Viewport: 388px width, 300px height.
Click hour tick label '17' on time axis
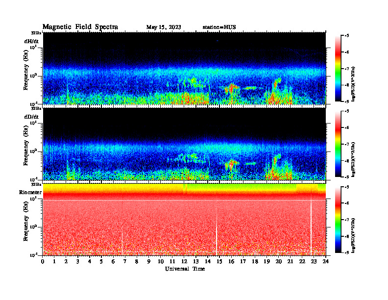click(x=243, y=262)
